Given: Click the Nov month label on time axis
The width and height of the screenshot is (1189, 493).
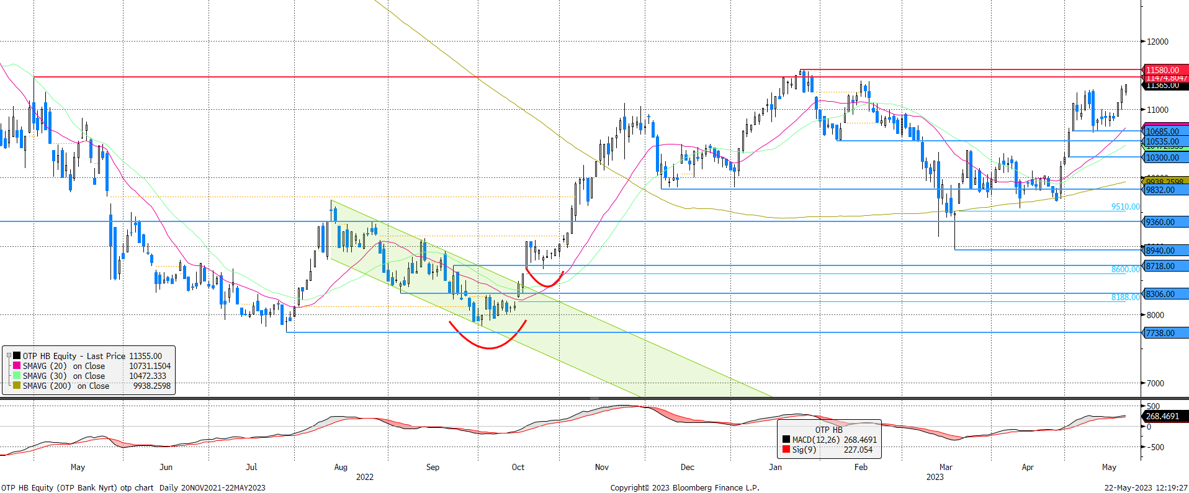Looking at the screenshot, I should click(x=602, y=467).
